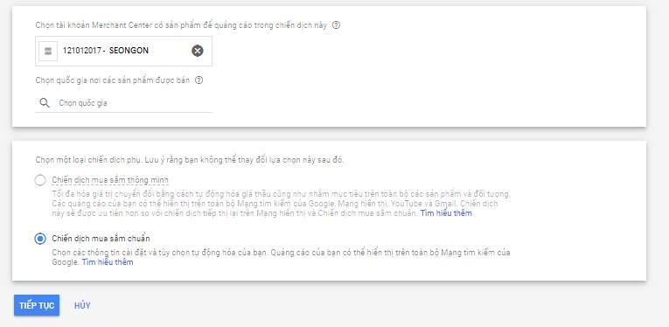Click the Chọn tài khoản Merchant Center label text
This screenshot has height=327, width=669.
pyautogui.click(x=181, y=25)
